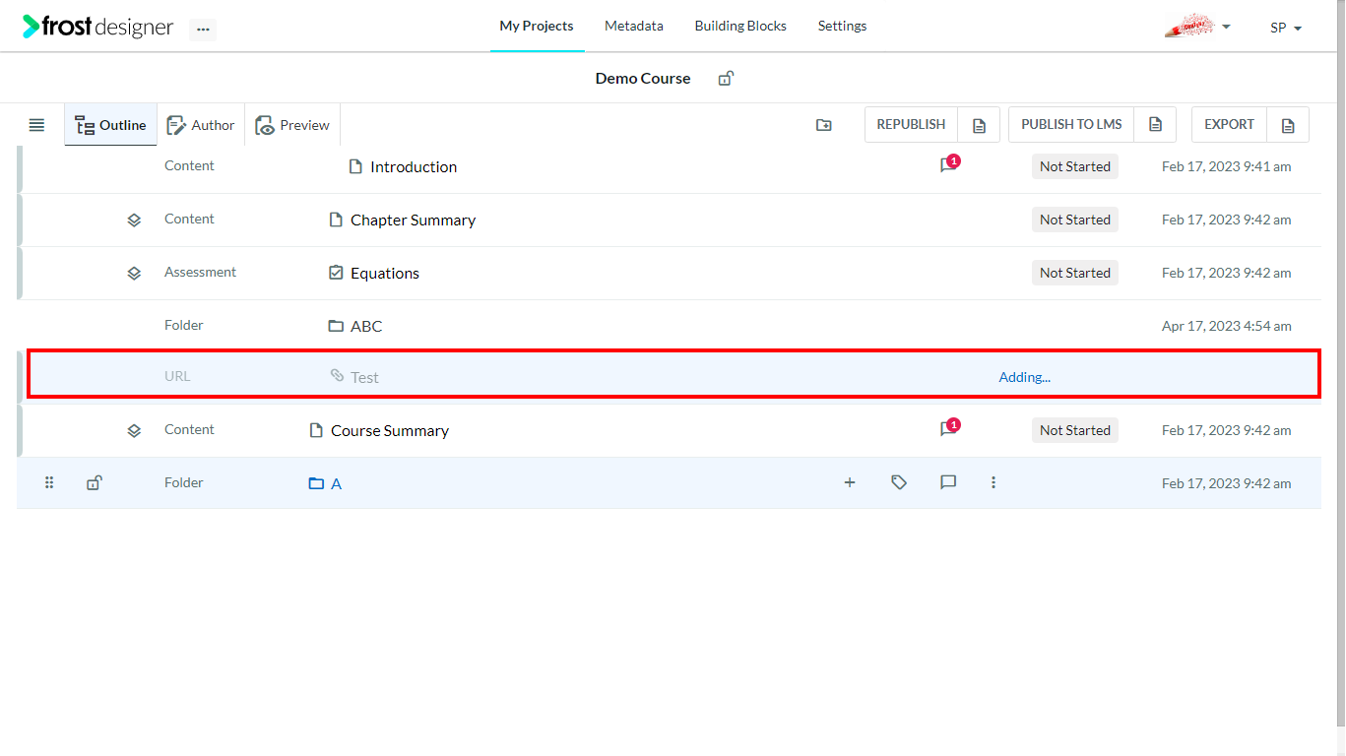Click the lock icon beside Demo Course

tap(726, 78)
